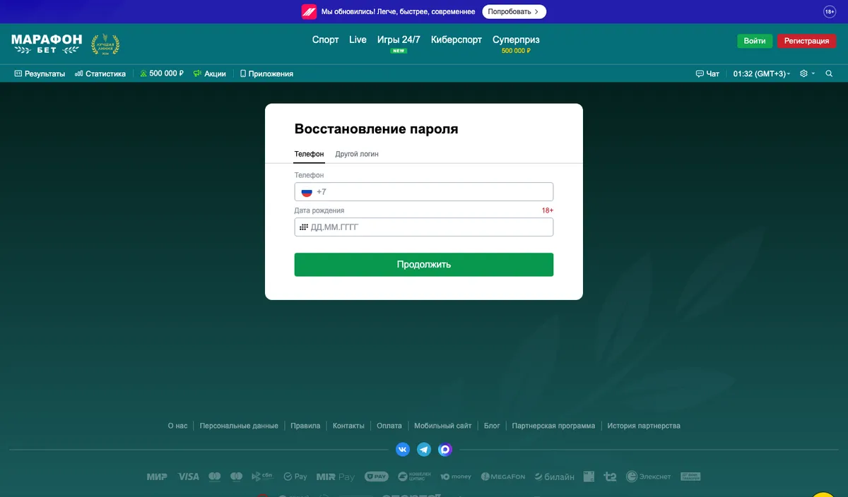Open Акции promotions megaphone link
The width and height of the screenshot is (848, 497).
(x=209, y=73)
